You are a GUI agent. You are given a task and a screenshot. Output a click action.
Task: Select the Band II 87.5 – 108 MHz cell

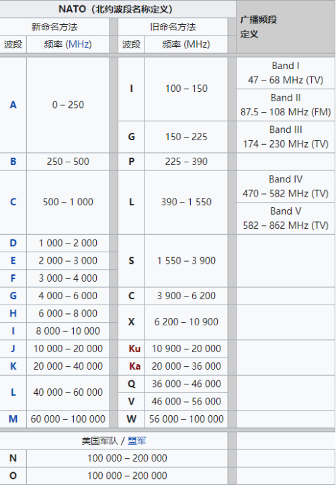point(286,105)
